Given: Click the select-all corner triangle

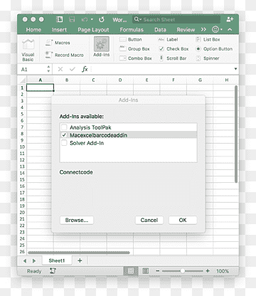Looking at the screenshot, I should [22, 80].
